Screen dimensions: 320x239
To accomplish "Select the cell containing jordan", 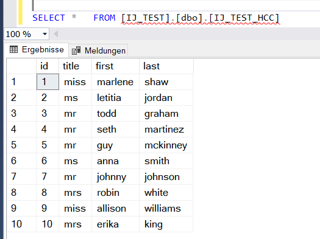I will pyautogui.click(x=166, y=98).
